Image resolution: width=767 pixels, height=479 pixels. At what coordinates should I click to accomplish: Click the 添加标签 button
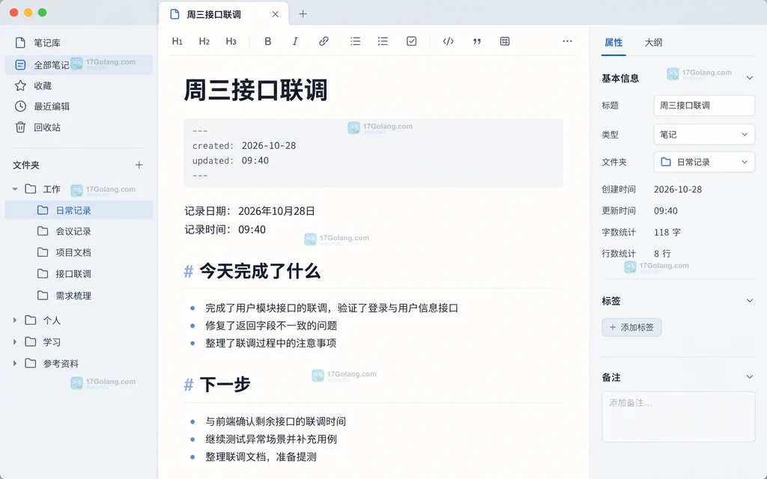631,328
